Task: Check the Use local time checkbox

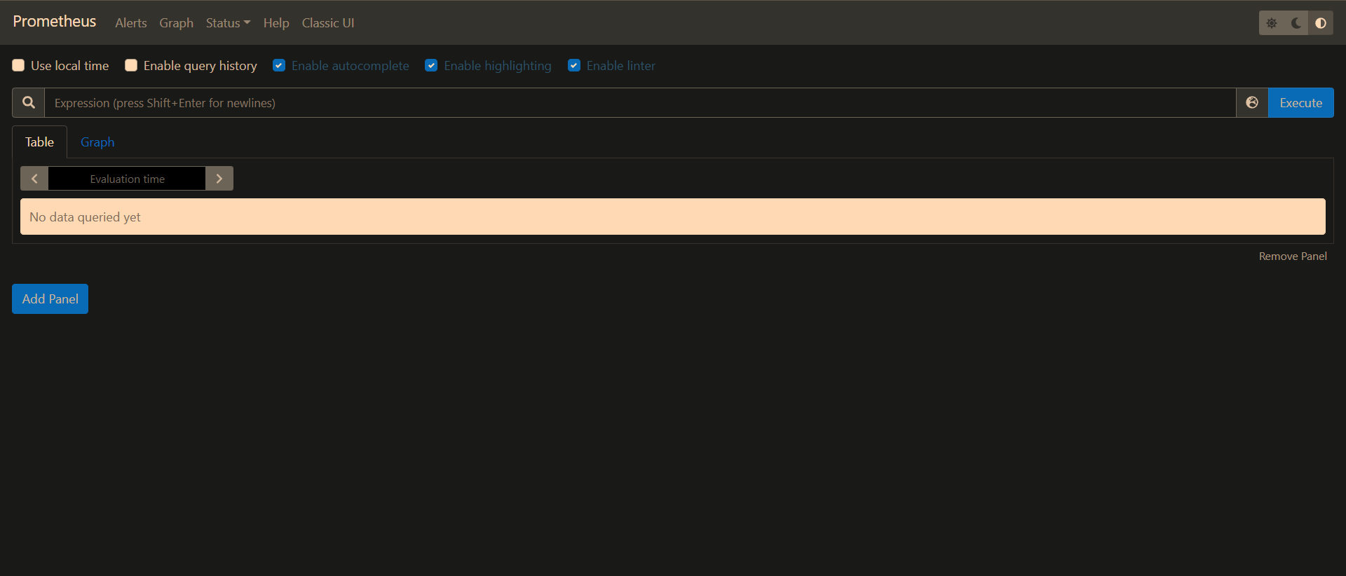Action: (x=18, y=65)
